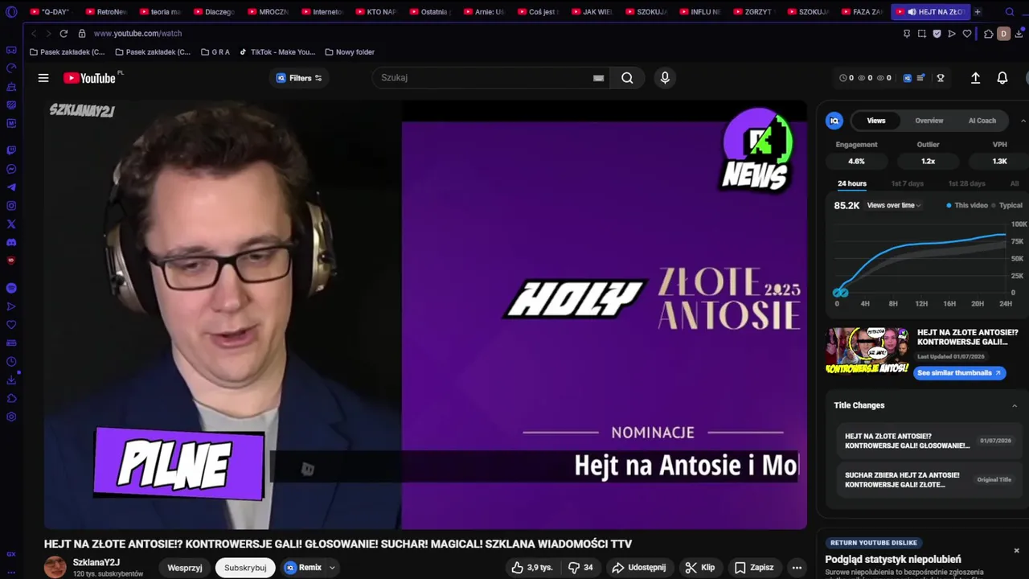The image size is (1029, 579).
Task: Click the HEJT NA ZŁOTE ANTOSIE thumbnail preview
Action: coord(867,351)
